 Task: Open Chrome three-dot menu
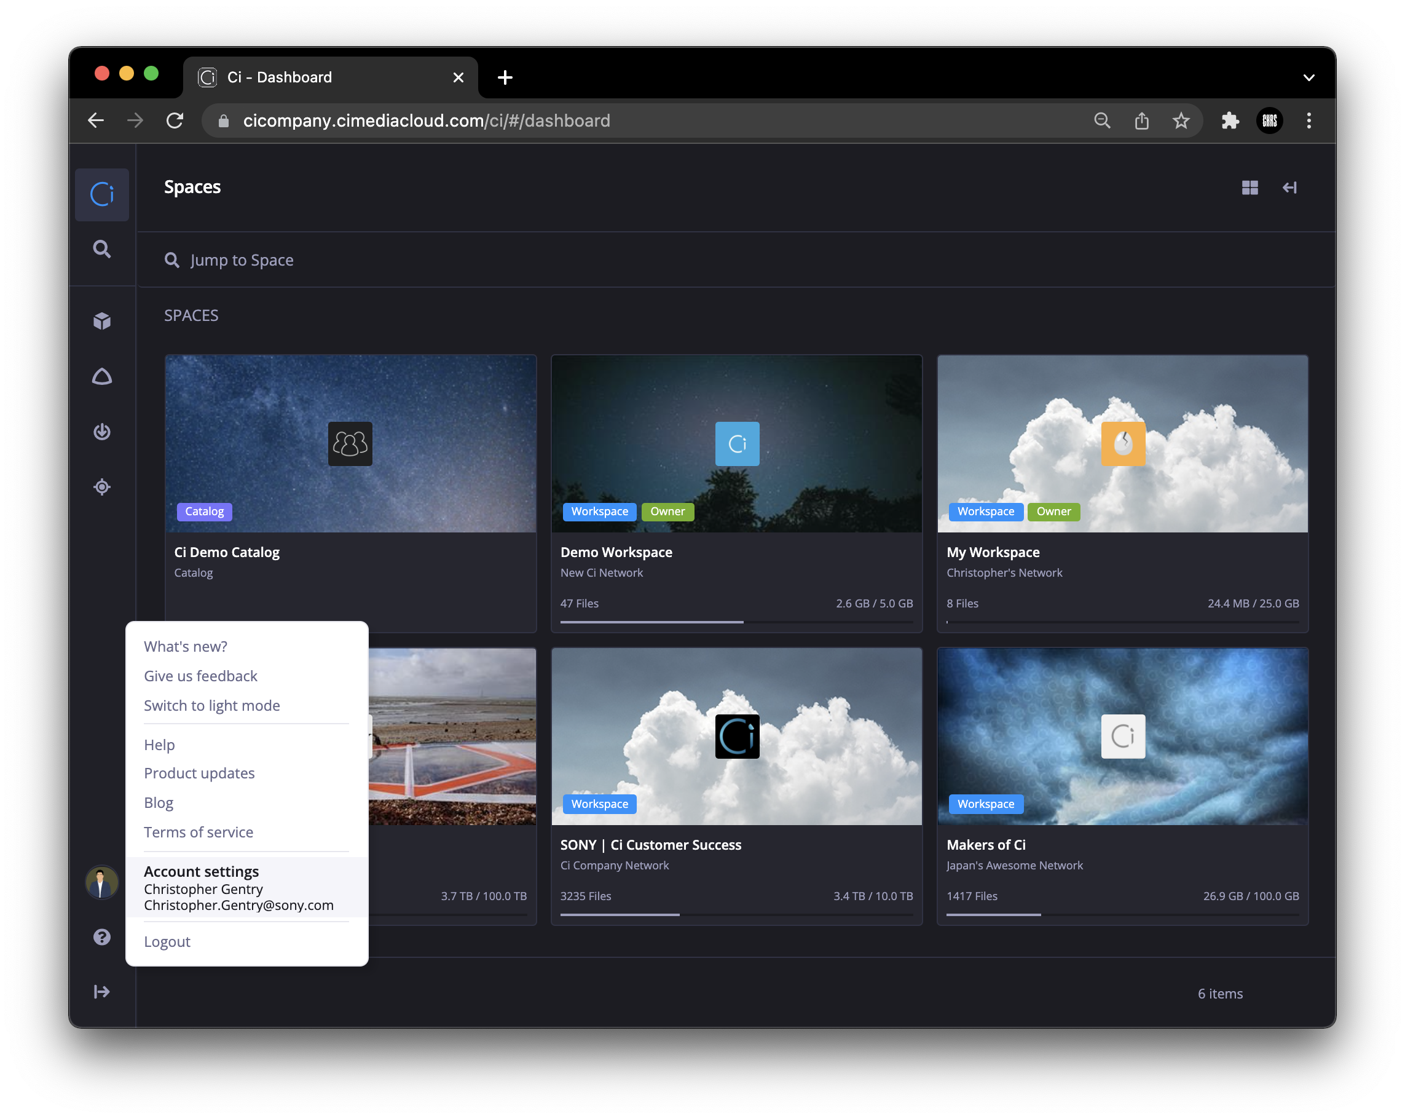click(x=1309, y=121)
